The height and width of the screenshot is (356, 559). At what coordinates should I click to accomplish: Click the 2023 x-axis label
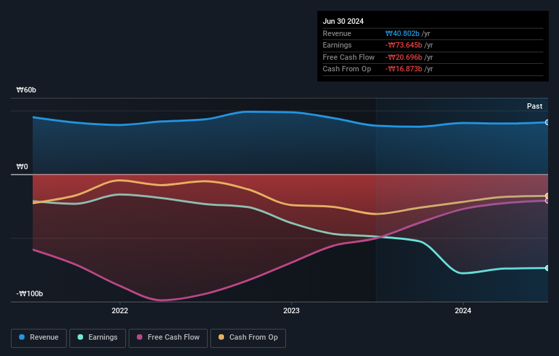tap(291, 311)
